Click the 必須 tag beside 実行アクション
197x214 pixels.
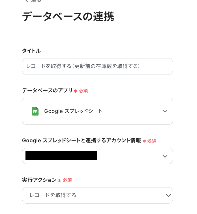67,180
